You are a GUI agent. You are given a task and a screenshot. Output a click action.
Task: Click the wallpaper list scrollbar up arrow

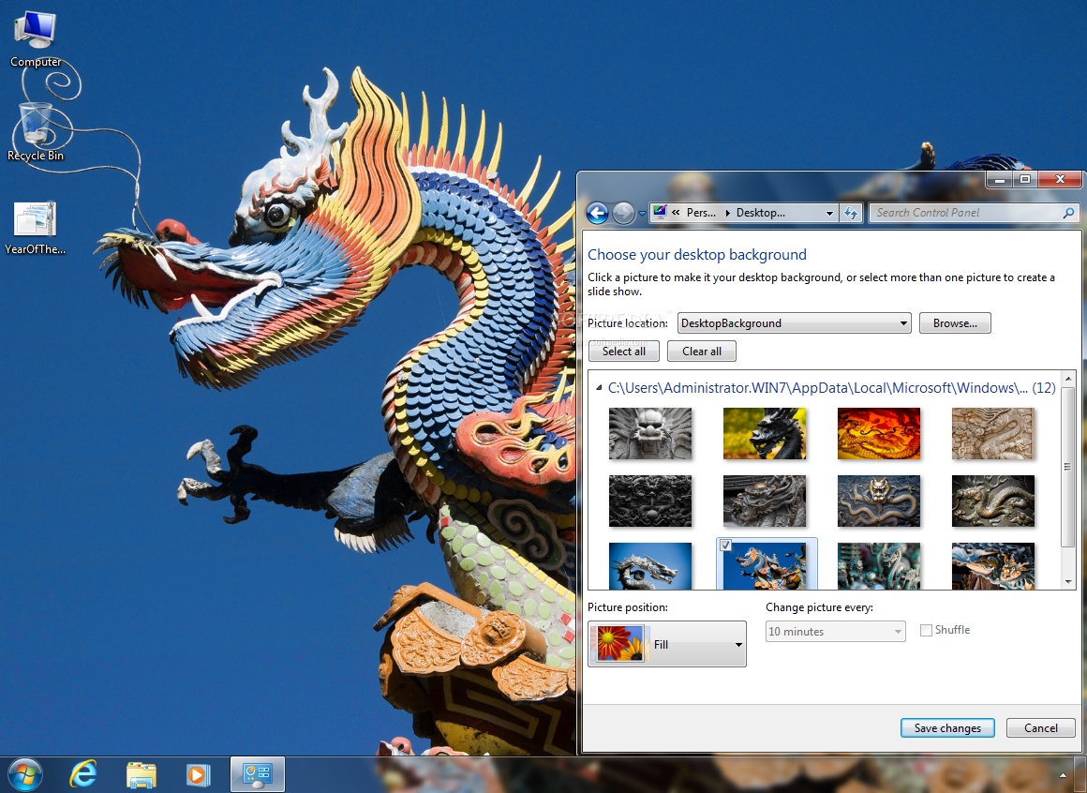[x=1068, y=379]
